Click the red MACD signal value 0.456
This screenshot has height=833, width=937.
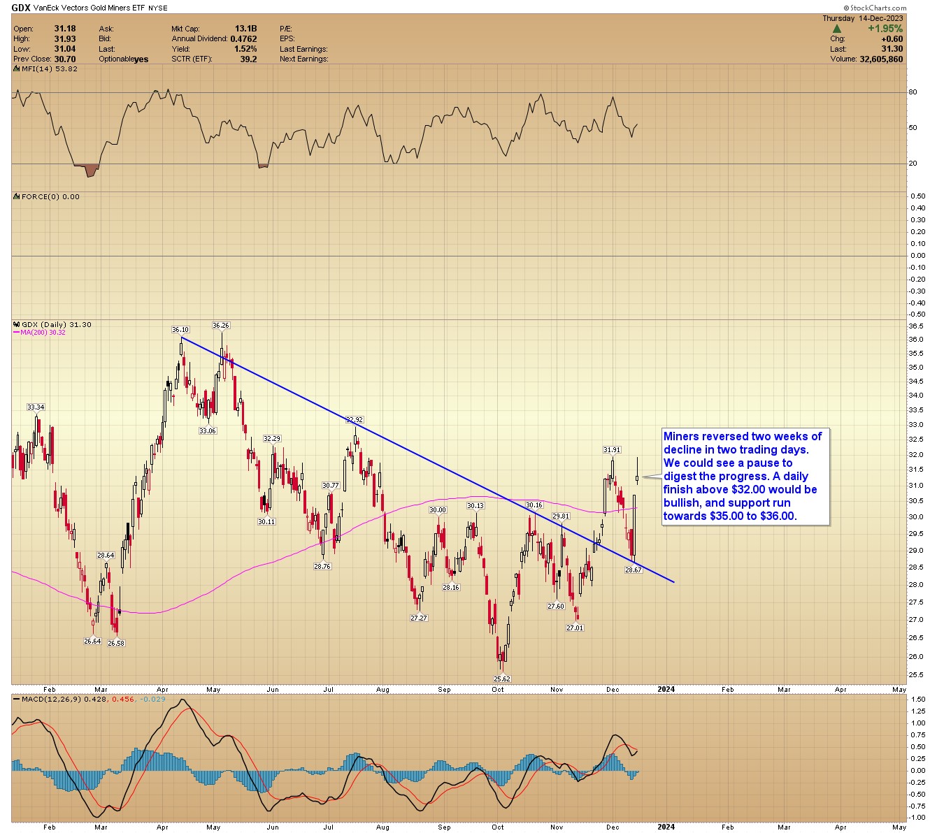[x=122, y=699]
